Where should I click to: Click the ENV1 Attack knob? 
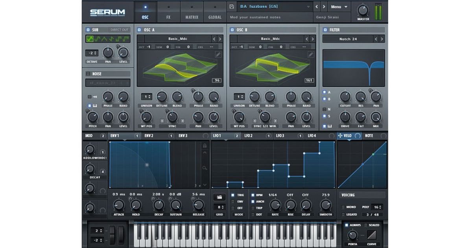click(x=118, y=205)
